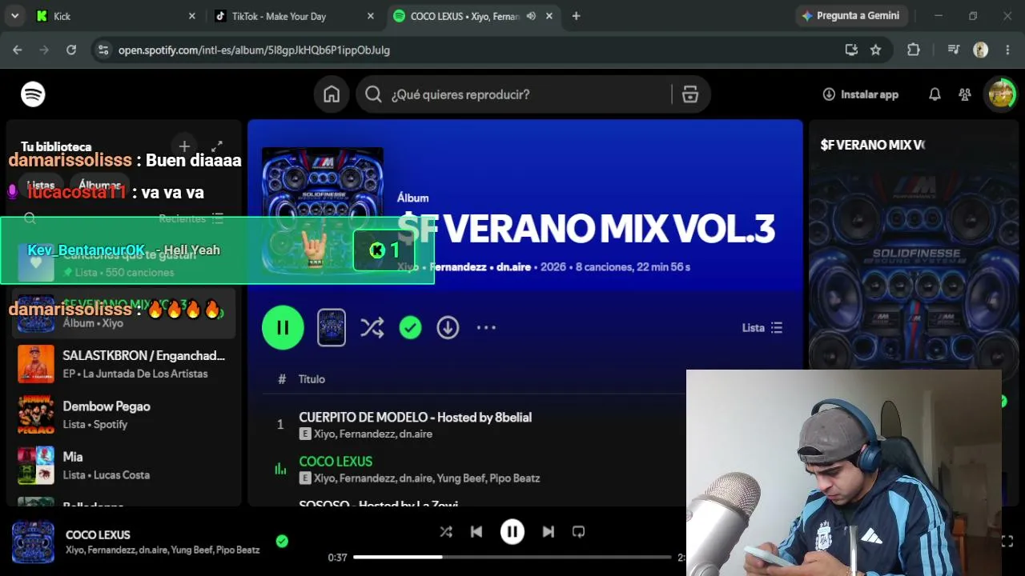Open artist dn.aire in the album header
Image resolution: width=1025 pixels, height=576 pixels.
513,267
